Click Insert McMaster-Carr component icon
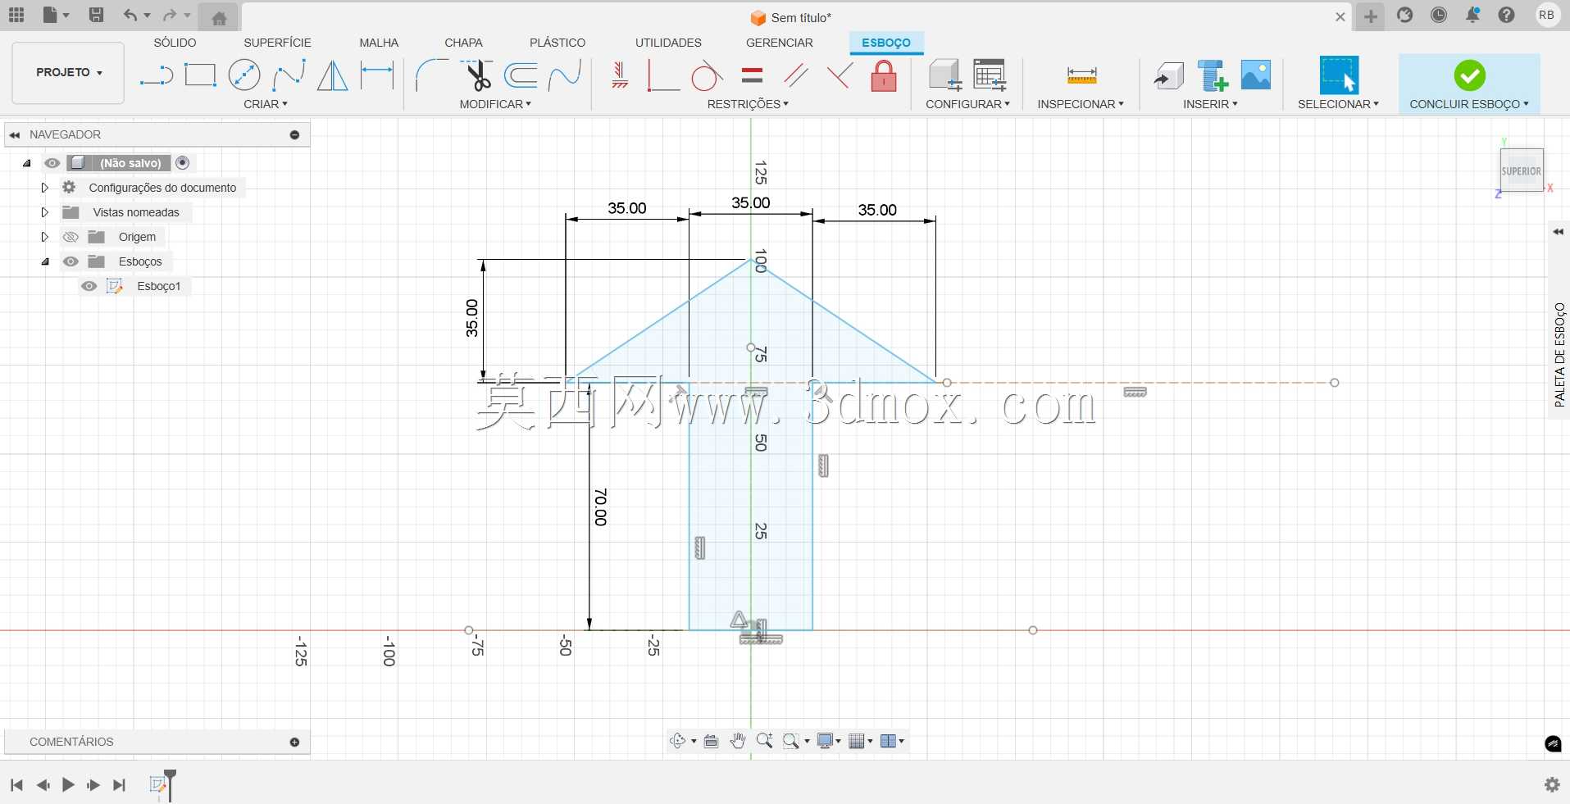This screenshot has height=804, width=1570. [x=1213, y=75]
